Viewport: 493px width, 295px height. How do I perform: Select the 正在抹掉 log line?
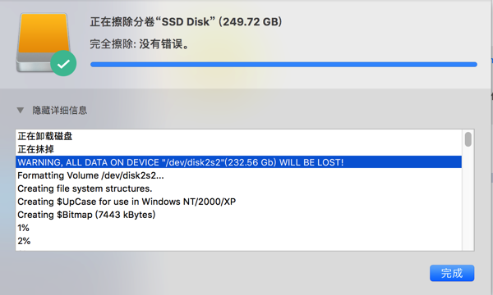coord(238,149)
